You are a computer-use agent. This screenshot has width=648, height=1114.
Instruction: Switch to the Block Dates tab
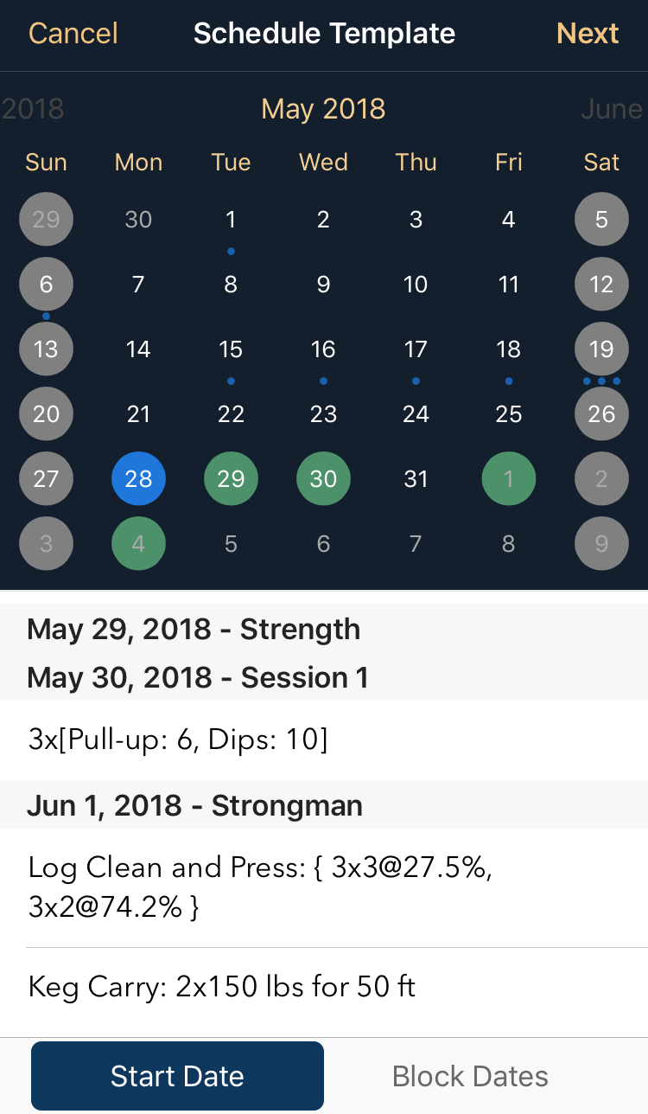[x=470, y=1075]
